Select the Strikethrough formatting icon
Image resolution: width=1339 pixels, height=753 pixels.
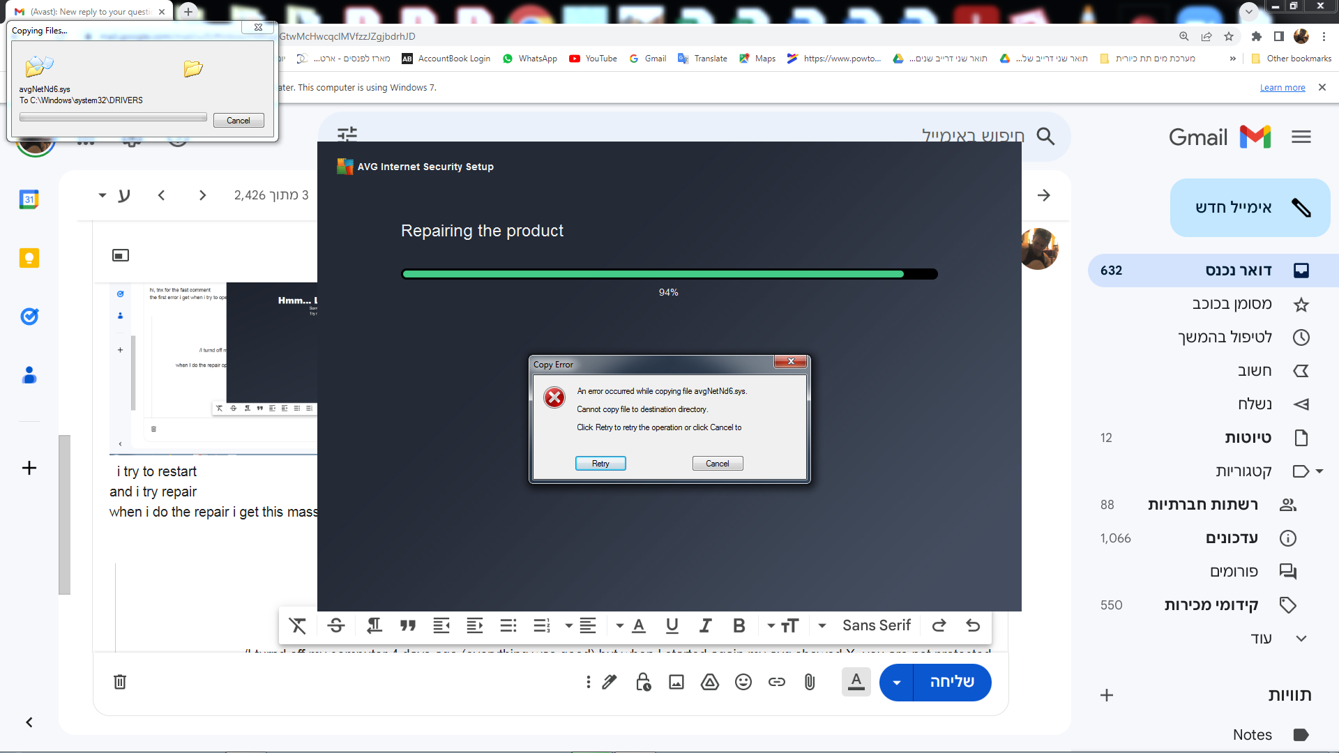click(335, 625)
